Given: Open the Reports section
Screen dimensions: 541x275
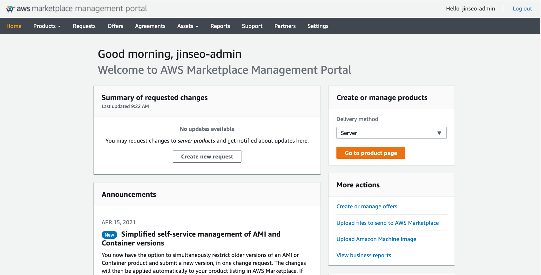Looking at the screenshot, I should [220, 26].
